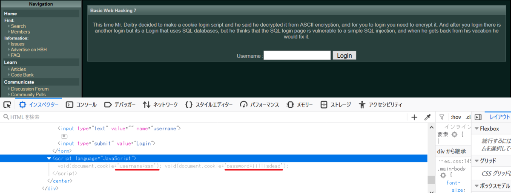Click the event badge under username input

point(64,136)
